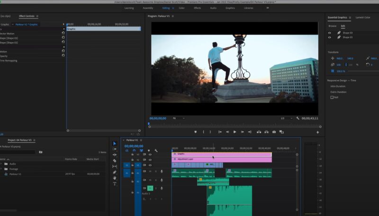Select the Adjustment Layer clip
The image size is (379, 216).
[222, 160]
